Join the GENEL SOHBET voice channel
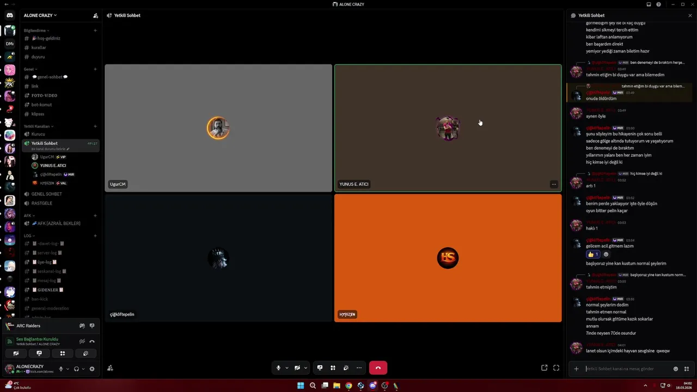The width and height of the screenshot is (697, 392). click(x=60, y=194)
